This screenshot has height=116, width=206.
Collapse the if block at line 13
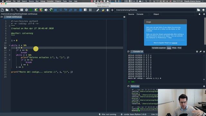[10, 50]
